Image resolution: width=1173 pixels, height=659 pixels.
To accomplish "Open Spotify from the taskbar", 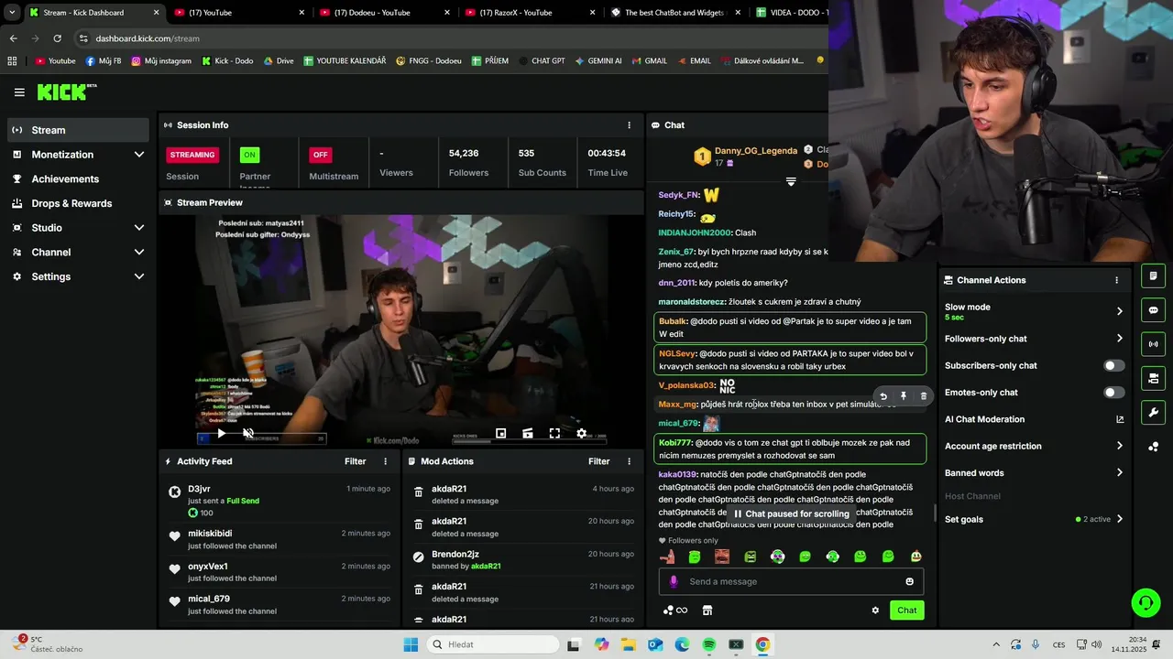I will click(709, 644).
